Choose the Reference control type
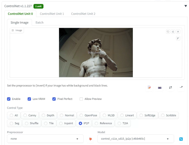The width and height of the screenshot is (189, 145). [x=103, y=123]
